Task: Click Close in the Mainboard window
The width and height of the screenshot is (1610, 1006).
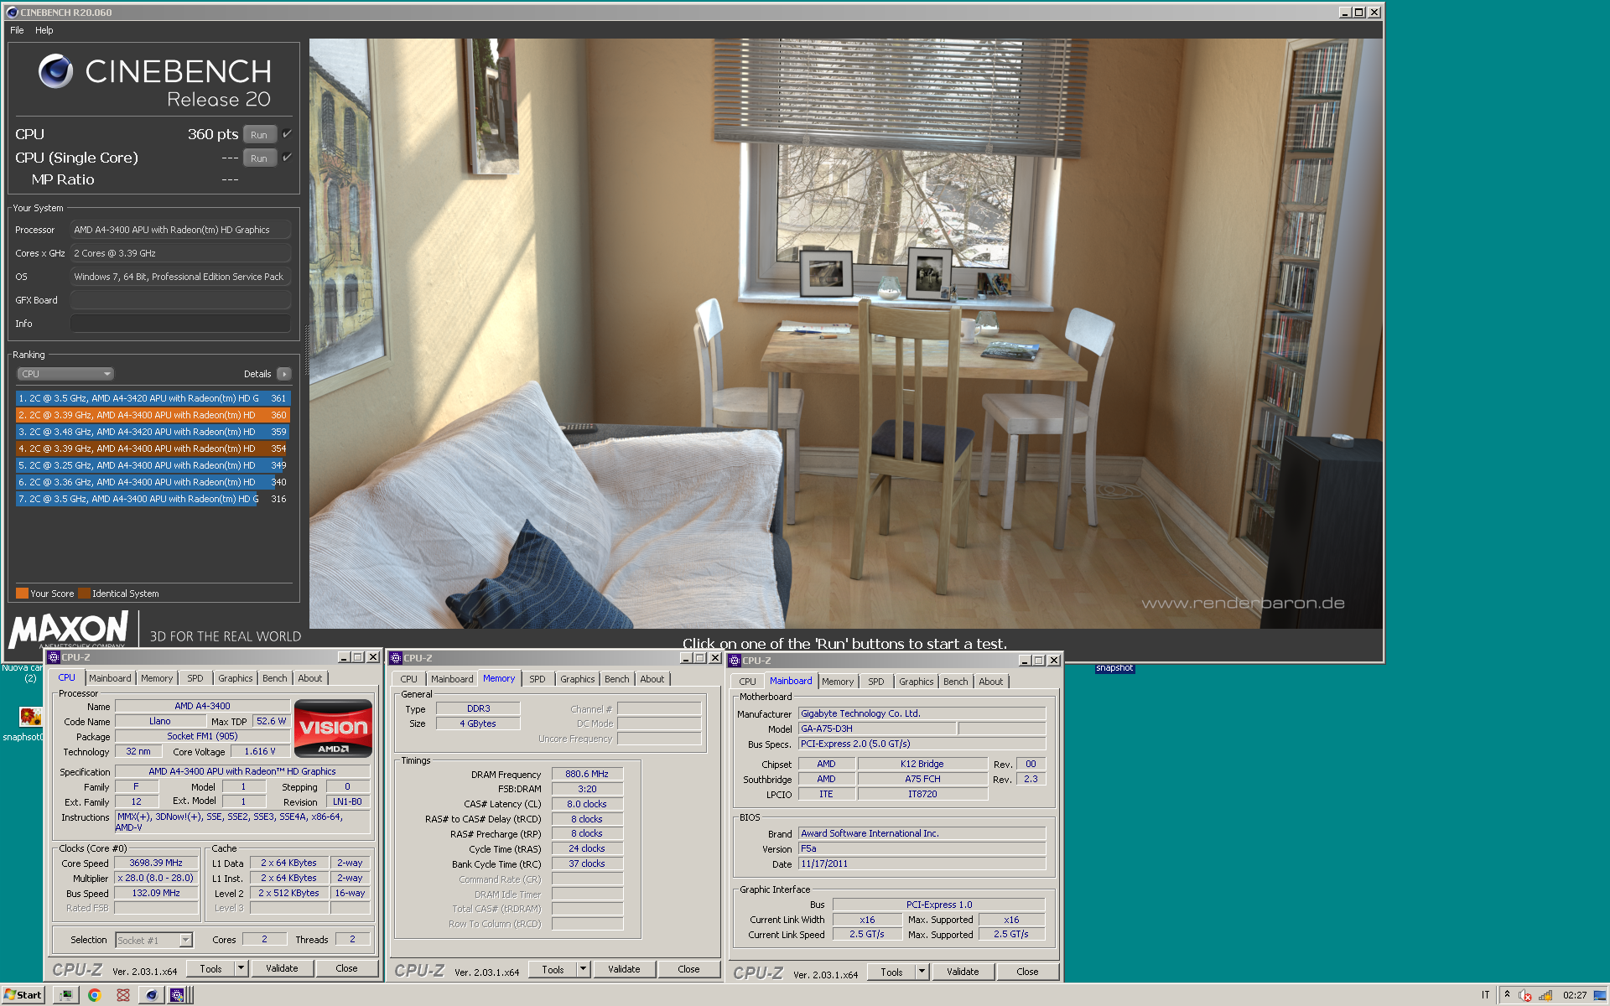Action: coord(1027,972)
